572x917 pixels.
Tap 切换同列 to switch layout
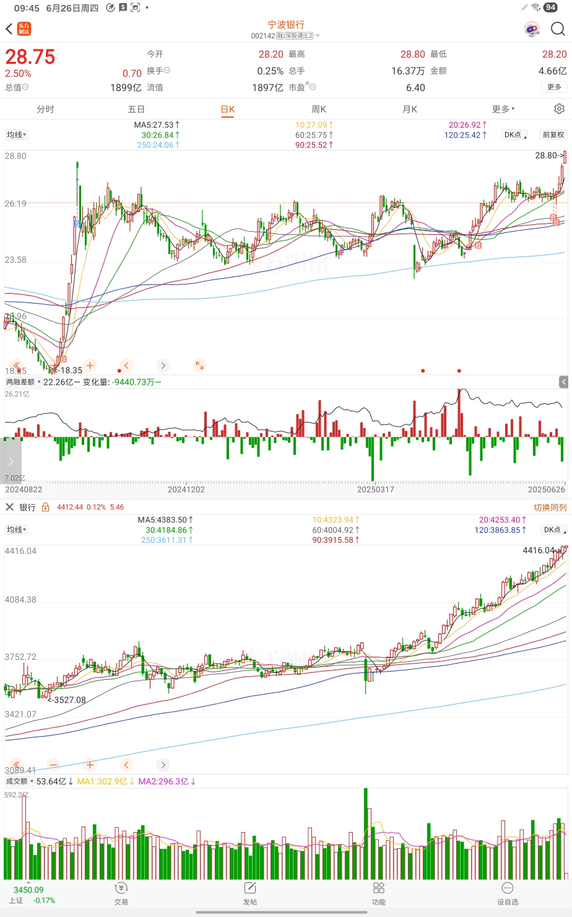click(x=550, y=507)
